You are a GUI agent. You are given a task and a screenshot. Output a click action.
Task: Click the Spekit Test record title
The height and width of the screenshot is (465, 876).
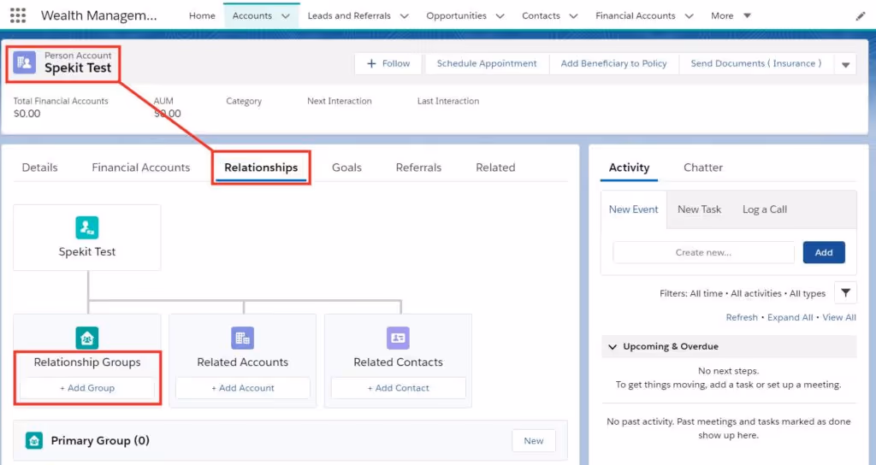pos(78,68)
